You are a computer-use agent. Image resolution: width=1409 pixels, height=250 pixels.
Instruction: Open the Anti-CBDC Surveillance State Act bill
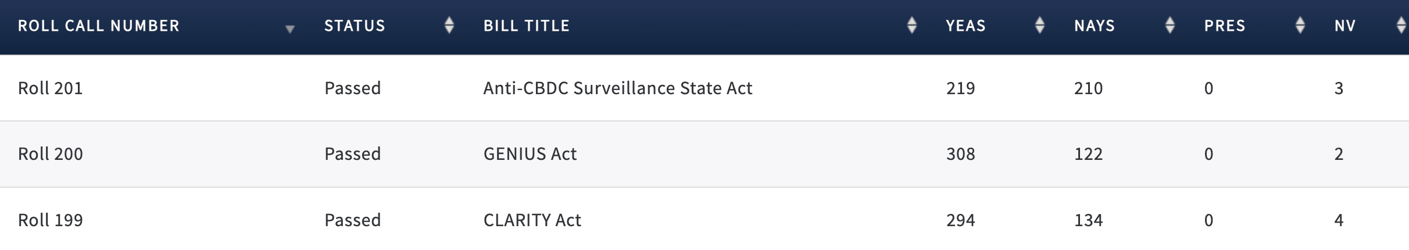pos(618,88)
